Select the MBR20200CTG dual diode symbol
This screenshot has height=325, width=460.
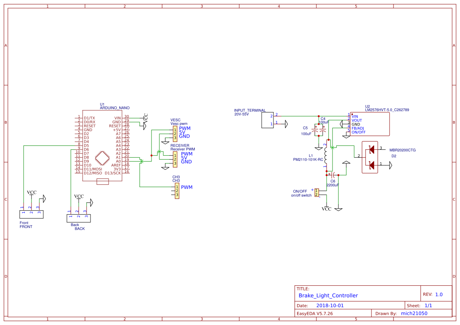point(369,157)
